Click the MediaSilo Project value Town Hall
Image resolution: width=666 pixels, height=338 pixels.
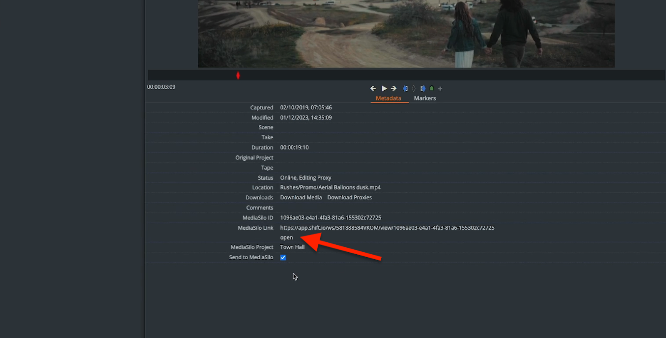pos(292,247)
